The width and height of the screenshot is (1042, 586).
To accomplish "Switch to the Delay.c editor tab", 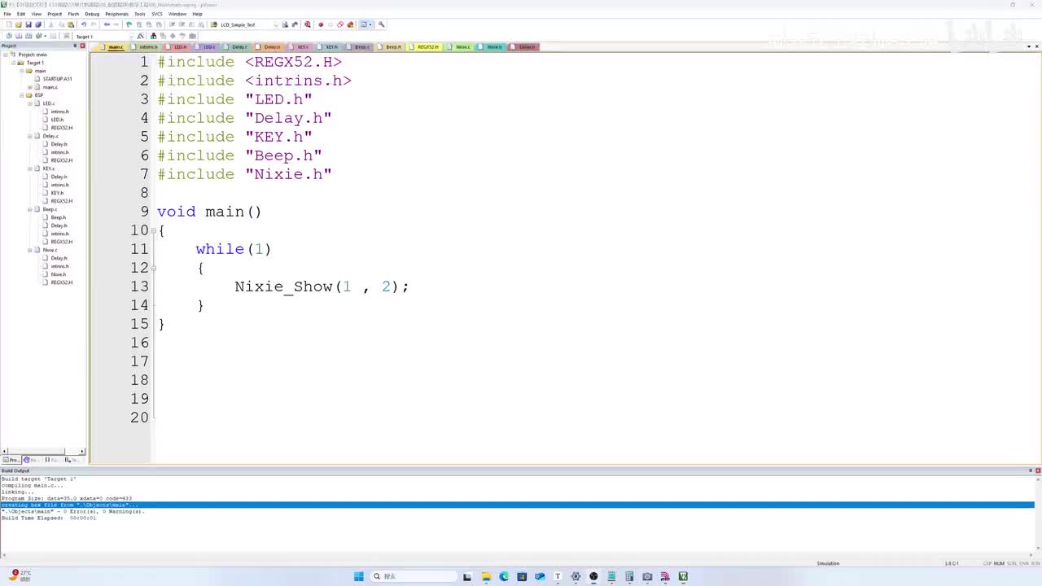I will click(239, 47).
